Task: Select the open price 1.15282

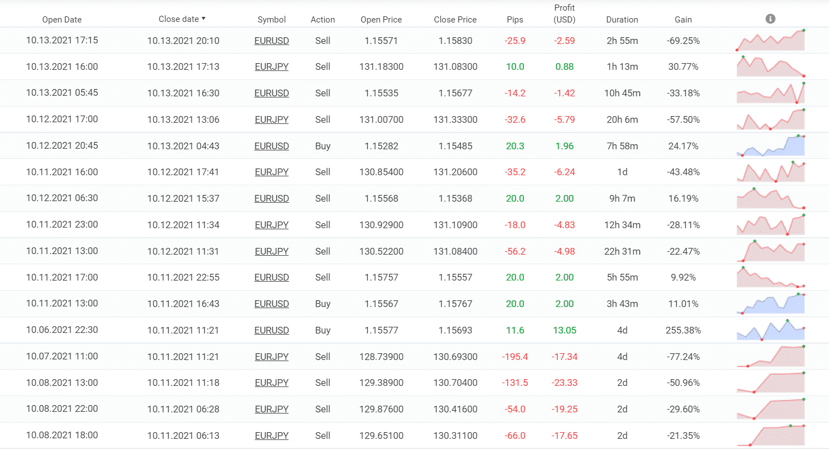Action: click(381, 146)
